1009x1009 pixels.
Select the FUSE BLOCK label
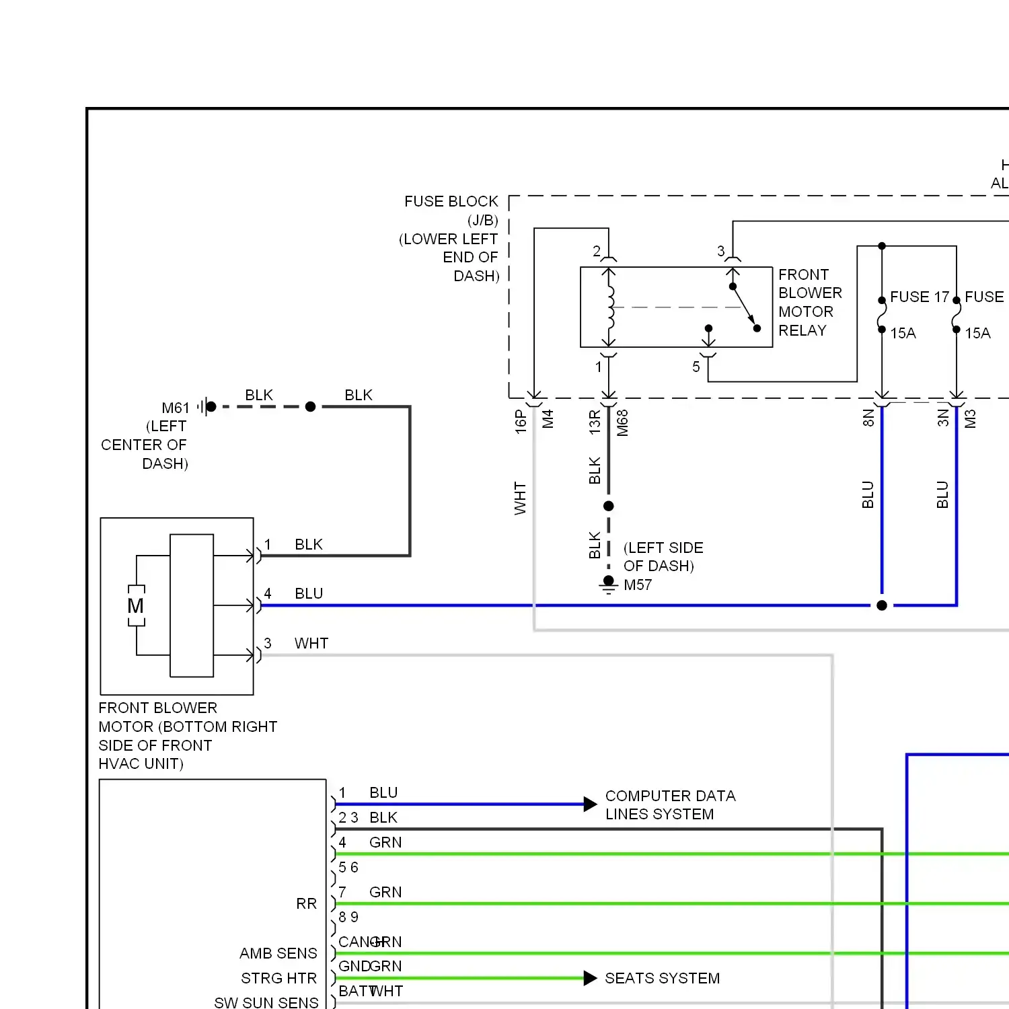click(x=451, y=201)
